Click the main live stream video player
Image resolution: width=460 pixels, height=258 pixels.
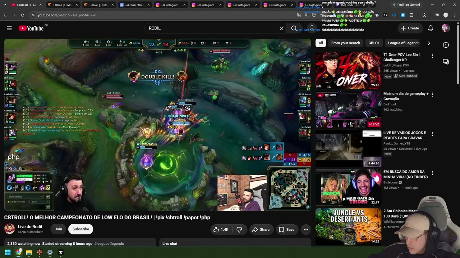pos(158,125)
